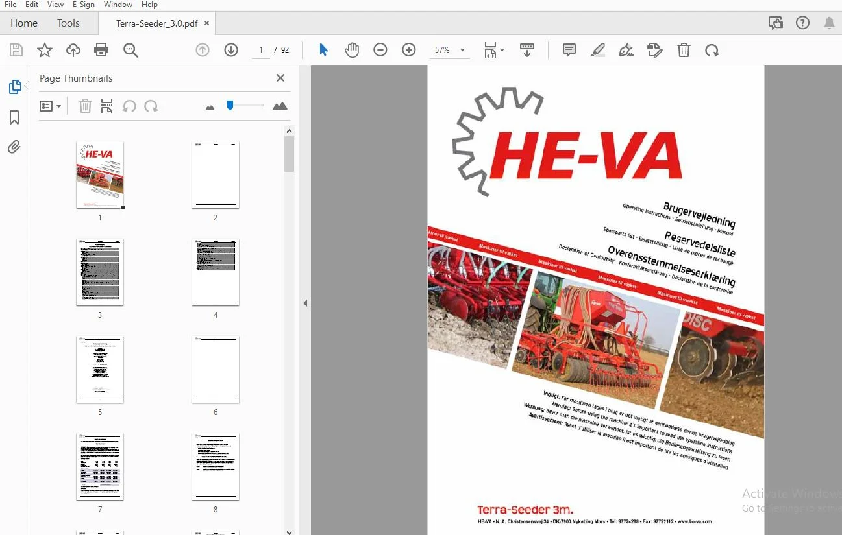Open the E-Sign menu
Viewport: 842px width, 535px height.
tap(84, 5)
